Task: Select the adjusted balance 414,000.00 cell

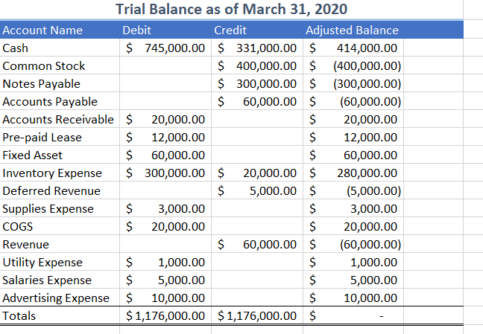Action: [353, 48]
